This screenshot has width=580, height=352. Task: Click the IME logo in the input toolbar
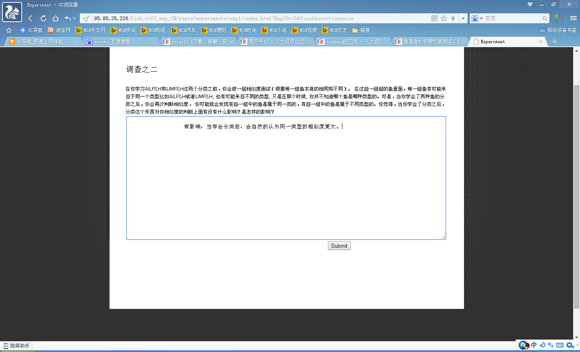tap(524, 345)
